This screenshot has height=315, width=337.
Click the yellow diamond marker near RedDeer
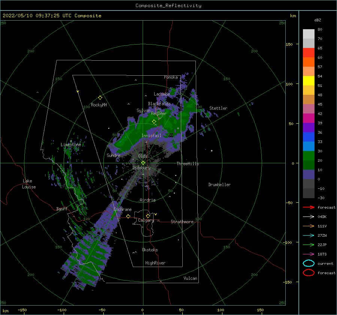click(154, 122)
